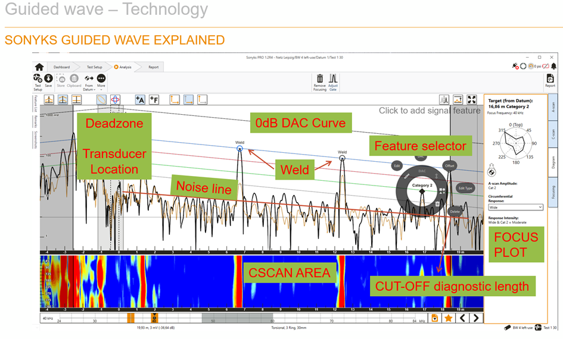This screenshot has width=563, height=339.
Task: Go to the Home icon in Sonyks
Action: [x=39, y=67]
